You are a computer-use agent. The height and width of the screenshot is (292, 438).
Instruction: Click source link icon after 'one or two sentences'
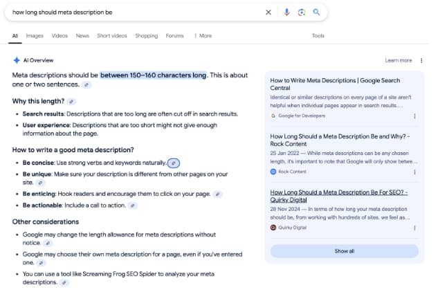pos(88,86)
